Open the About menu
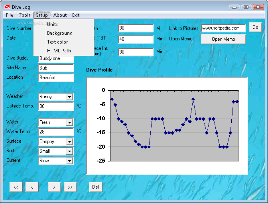The height and width of the screenshot is (203, 268). pyautogui.click(x=60, y=15)
